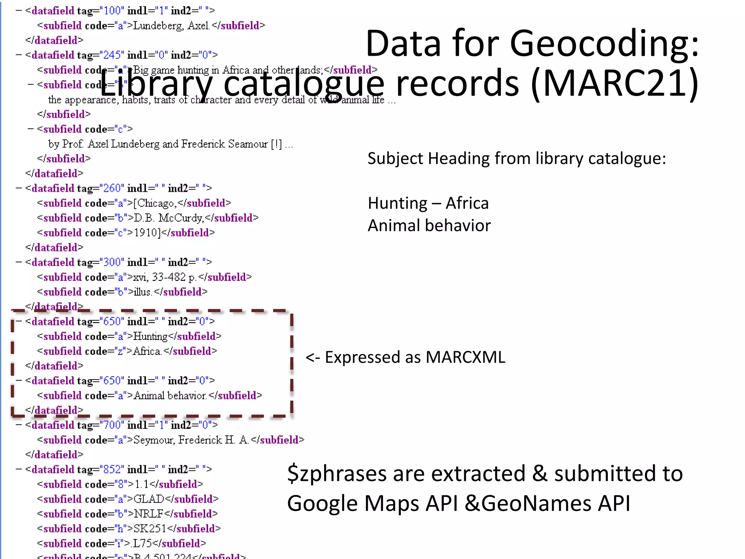
Task: Click the 'Africa.' subfield code z value
Action: 147,351
